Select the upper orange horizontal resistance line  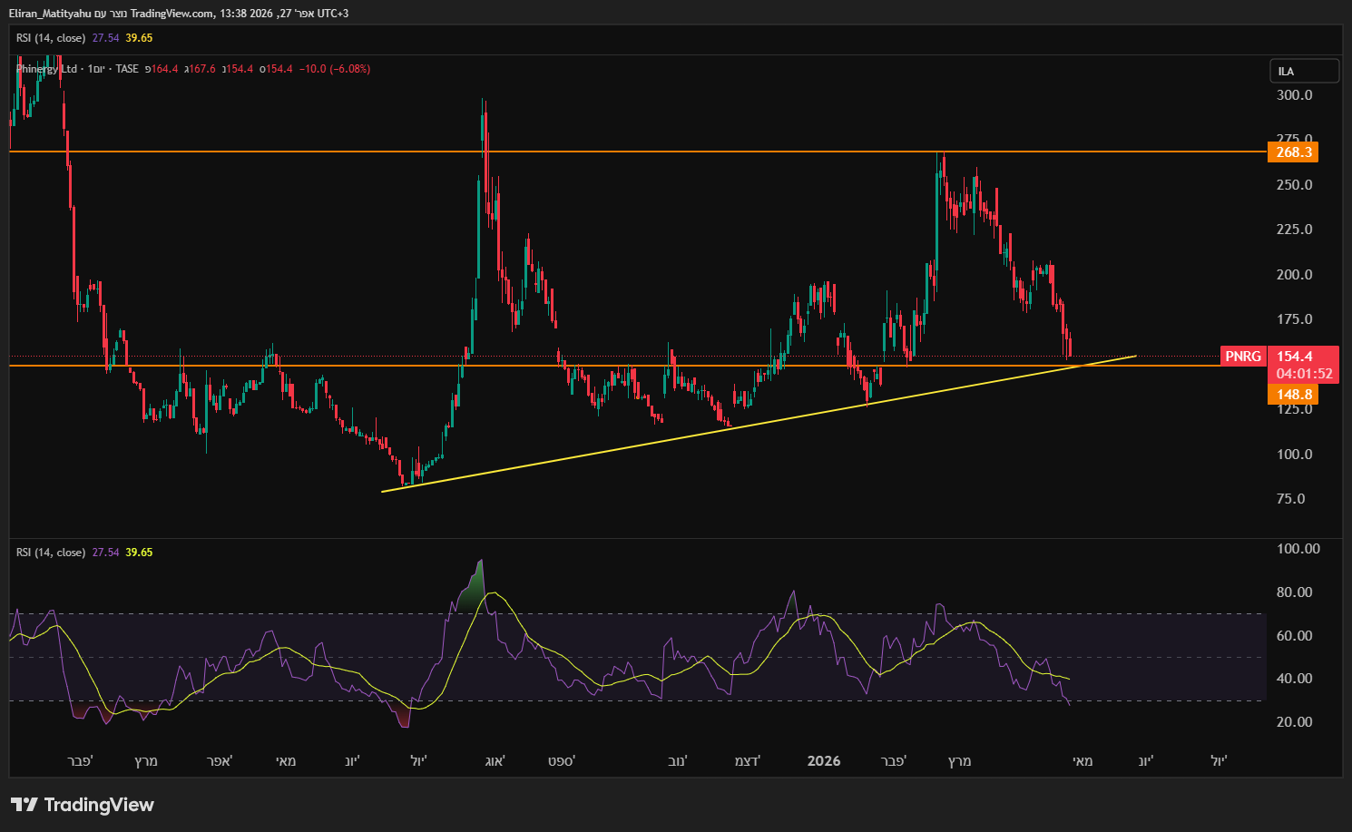pos(635,152)
